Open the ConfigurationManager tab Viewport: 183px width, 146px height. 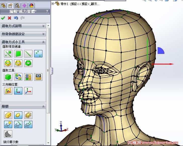point(17,6)
